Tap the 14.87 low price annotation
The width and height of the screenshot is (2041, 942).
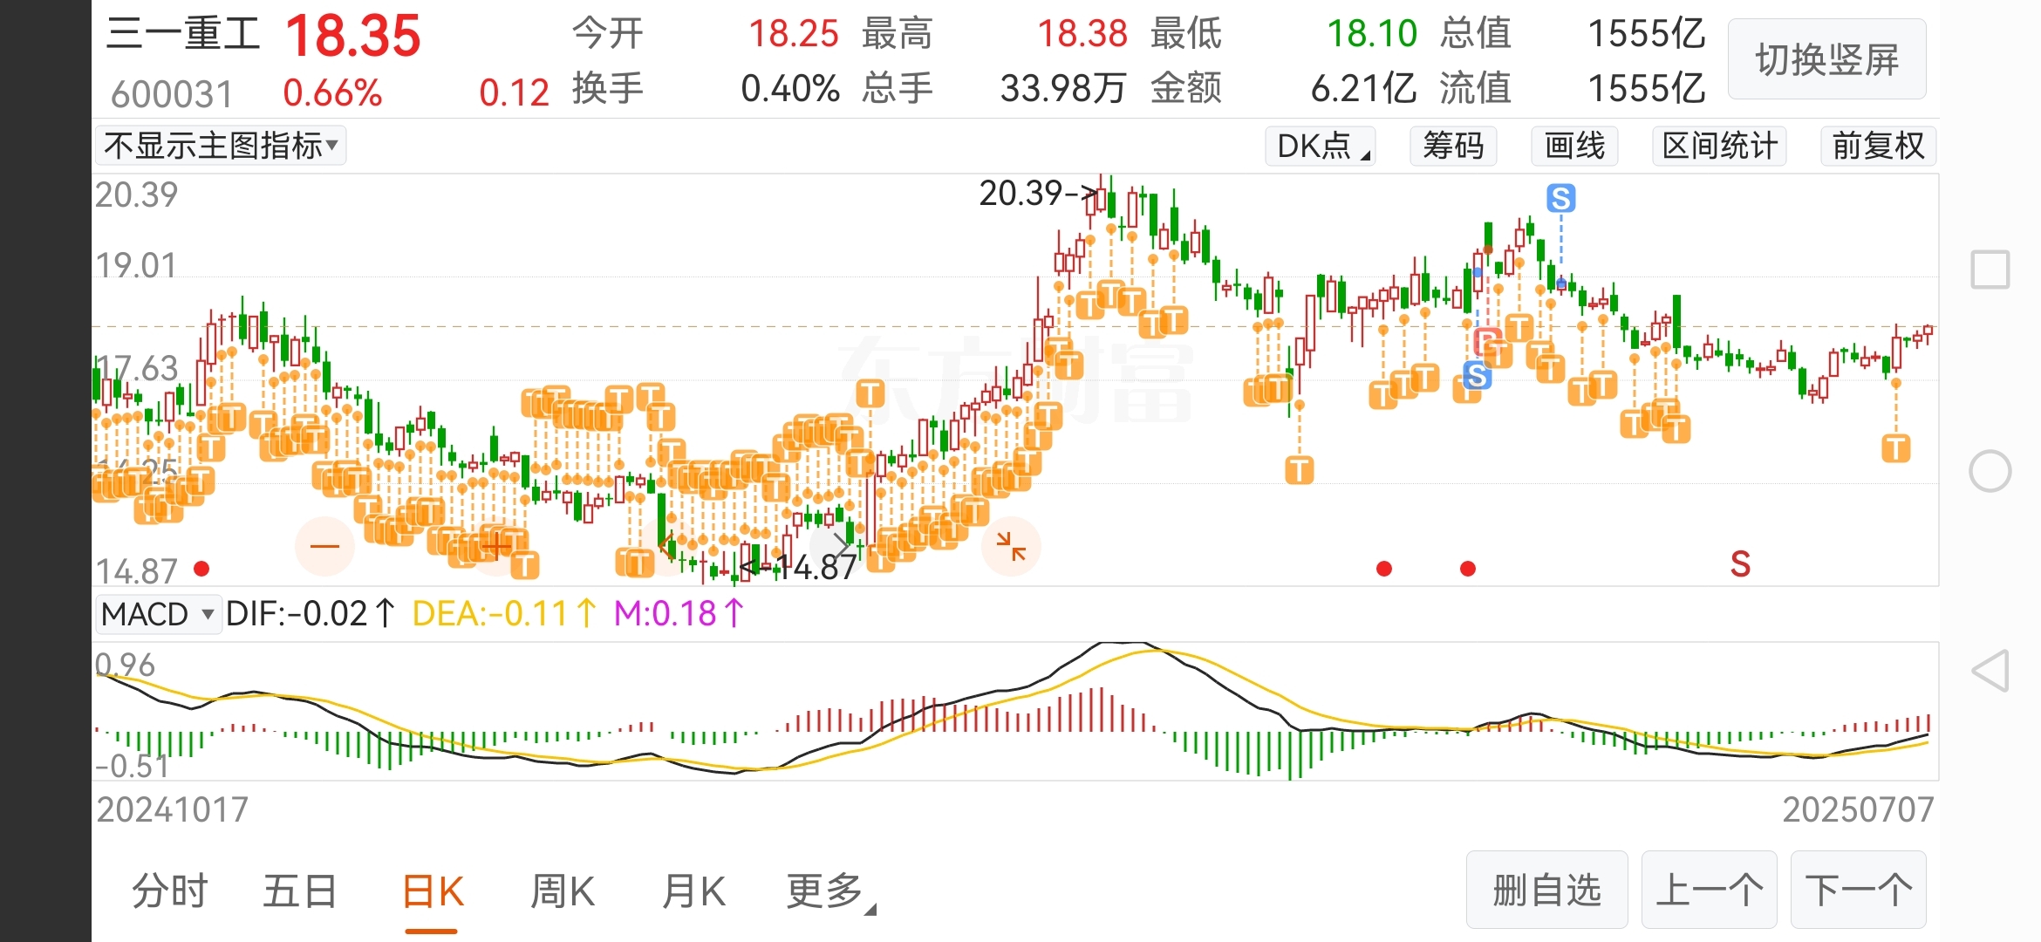(x=801, y=568)
